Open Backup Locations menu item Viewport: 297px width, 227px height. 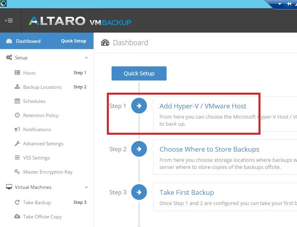pos(42,87)
